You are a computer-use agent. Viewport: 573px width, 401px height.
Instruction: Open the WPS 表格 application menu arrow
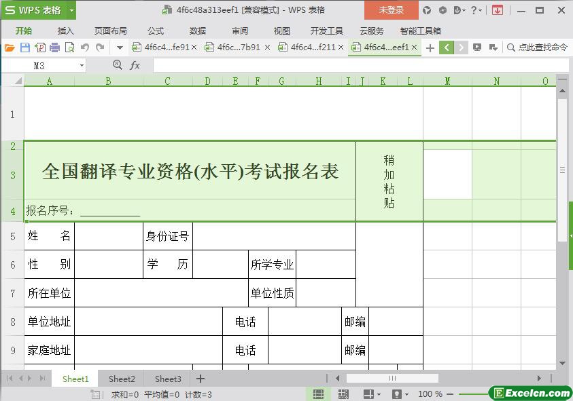click(71, 11)
